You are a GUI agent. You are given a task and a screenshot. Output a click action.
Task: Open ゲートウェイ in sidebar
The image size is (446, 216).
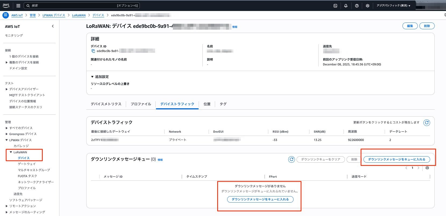tap(27, 164)
